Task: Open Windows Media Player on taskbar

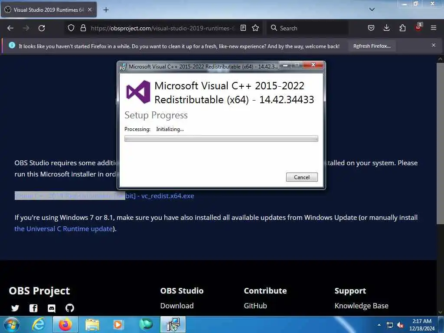Action: pos(118,324)
